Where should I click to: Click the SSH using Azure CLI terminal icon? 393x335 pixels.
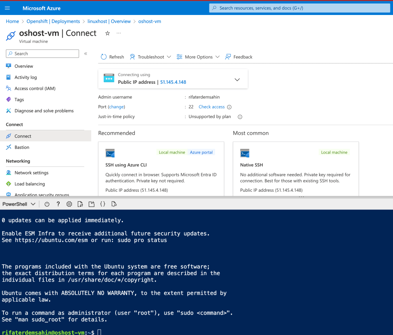(110, 153)
